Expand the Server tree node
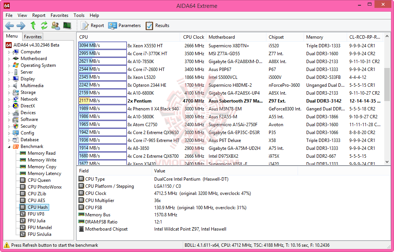This screenshot has width=394, height=252. pyautogui.click(x=9, y=72)
